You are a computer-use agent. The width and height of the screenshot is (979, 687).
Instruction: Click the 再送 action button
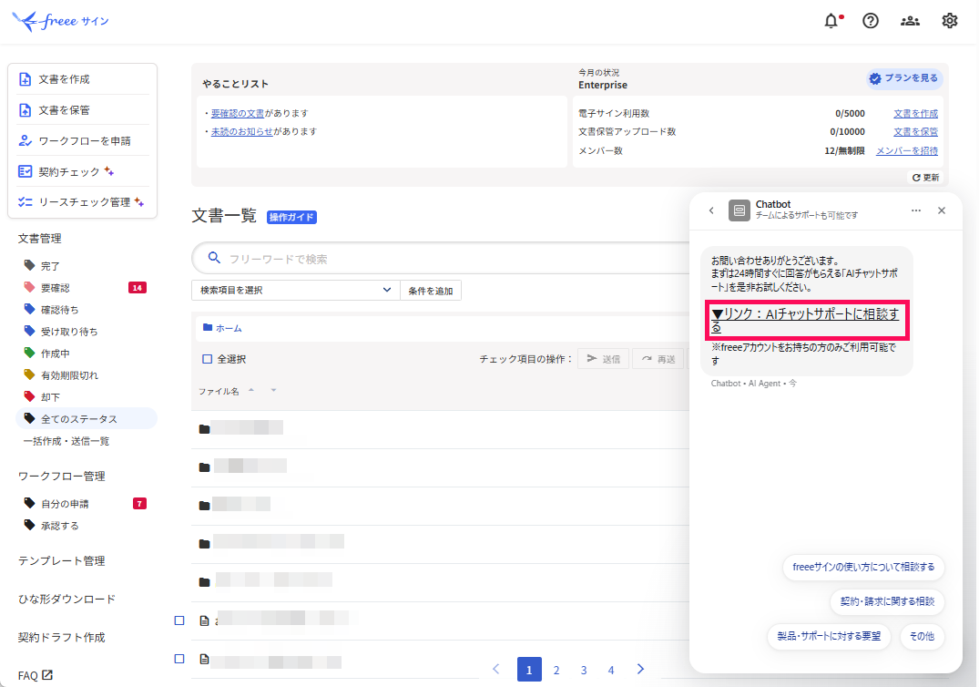[658, 359]
